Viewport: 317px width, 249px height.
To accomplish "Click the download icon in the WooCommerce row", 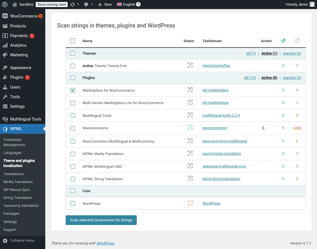I will click(x=263, y=128).
